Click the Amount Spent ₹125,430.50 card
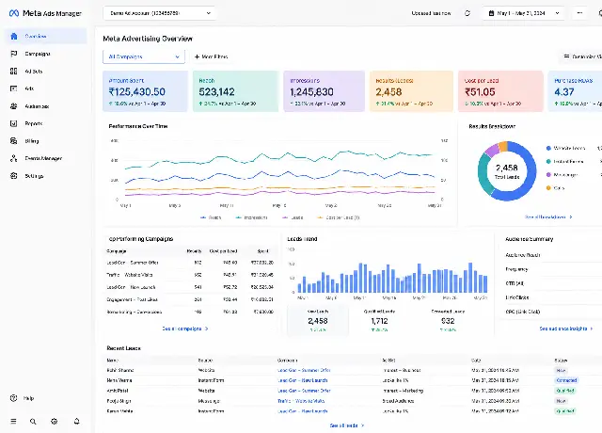This screenshot has height=433, width=602. click(145, 91)
